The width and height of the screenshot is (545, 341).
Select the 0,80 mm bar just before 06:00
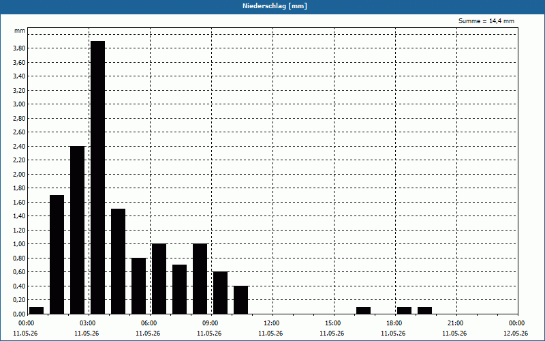(x=139, y=286)
